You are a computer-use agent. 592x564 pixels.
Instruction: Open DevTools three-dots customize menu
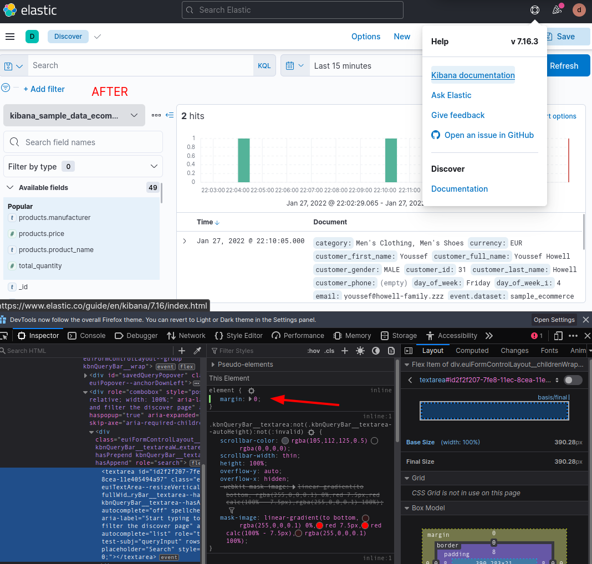click(573, 336)
